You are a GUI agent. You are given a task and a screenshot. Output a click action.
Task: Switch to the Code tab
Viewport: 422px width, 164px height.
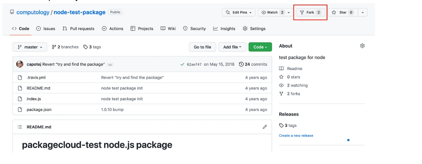tap(21, 29)
